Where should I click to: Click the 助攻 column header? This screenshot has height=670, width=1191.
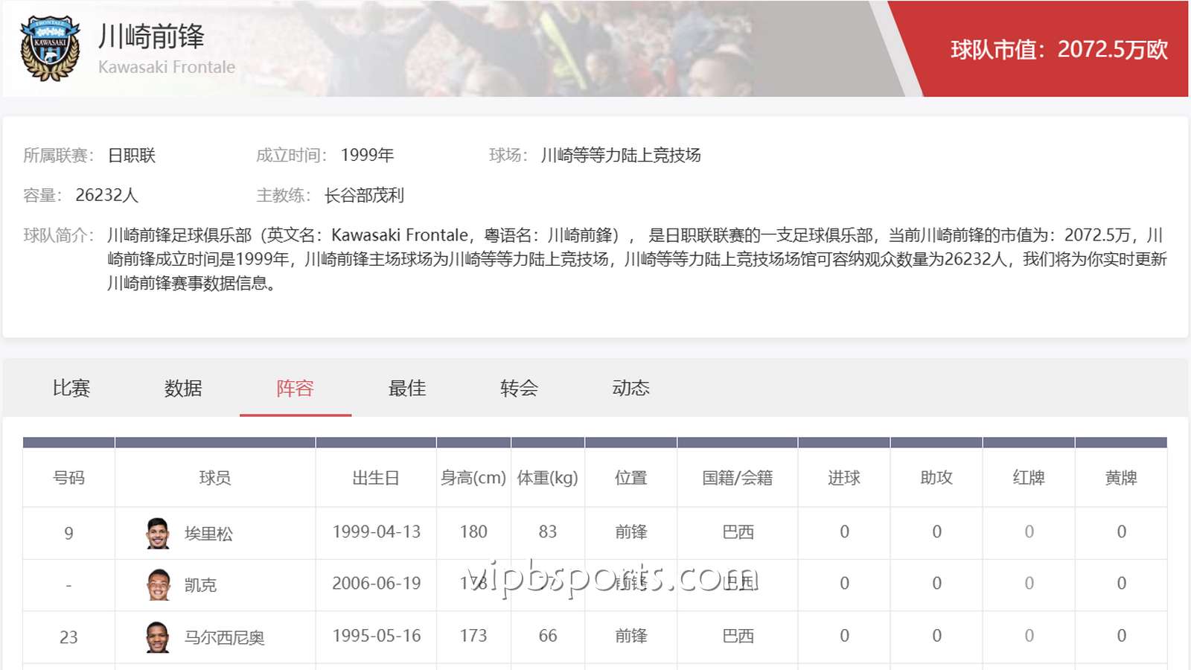pyautogui.click(x=936, y=478)
